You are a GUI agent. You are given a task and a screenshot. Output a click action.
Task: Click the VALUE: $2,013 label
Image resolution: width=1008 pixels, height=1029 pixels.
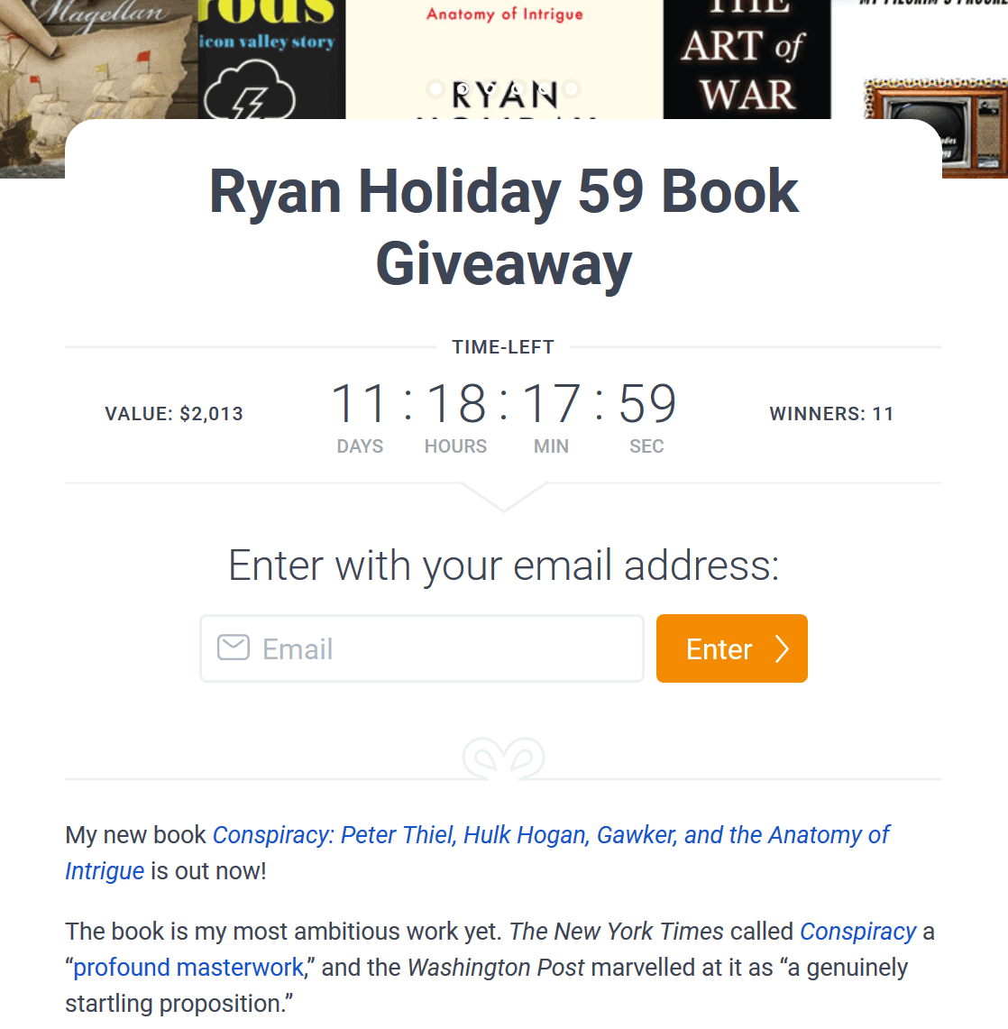[x=174, y=413]
